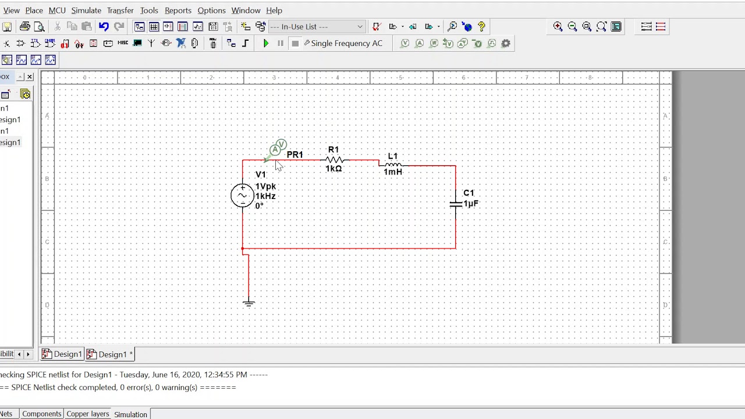Open the Help question mark icon
This screenshot has height=419, width=745.
tap(481, 27)
